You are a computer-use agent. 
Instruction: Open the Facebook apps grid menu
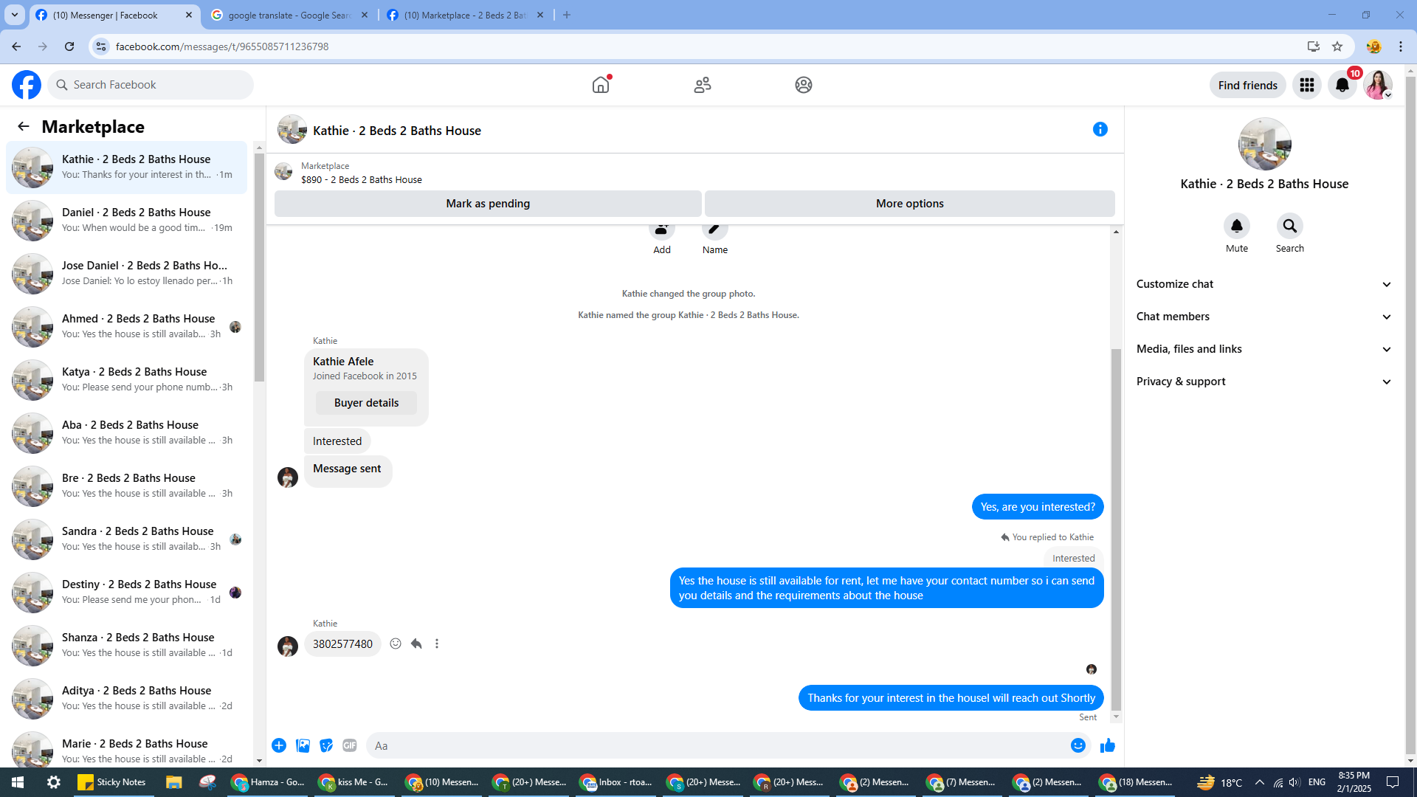click(1306, 85)
